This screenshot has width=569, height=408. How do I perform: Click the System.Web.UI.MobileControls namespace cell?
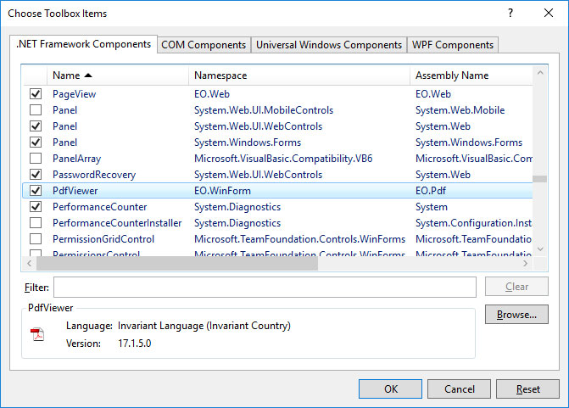264,110
